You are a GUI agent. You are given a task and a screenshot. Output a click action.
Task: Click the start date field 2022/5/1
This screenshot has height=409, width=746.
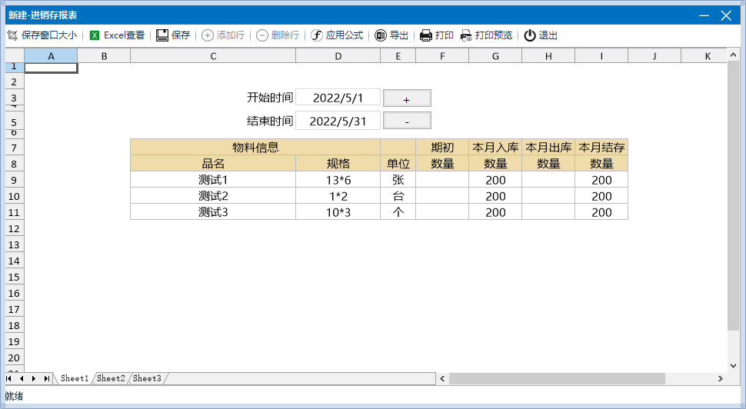338,98
